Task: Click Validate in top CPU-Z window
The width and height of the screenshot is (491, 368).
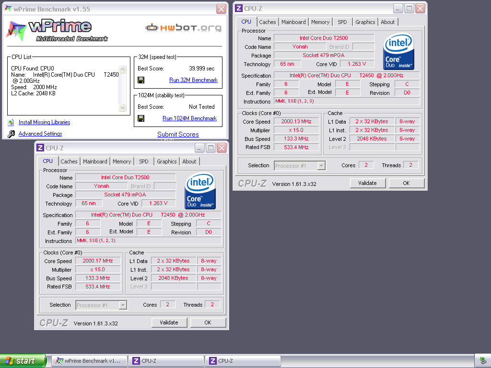Action: (367, 183)
